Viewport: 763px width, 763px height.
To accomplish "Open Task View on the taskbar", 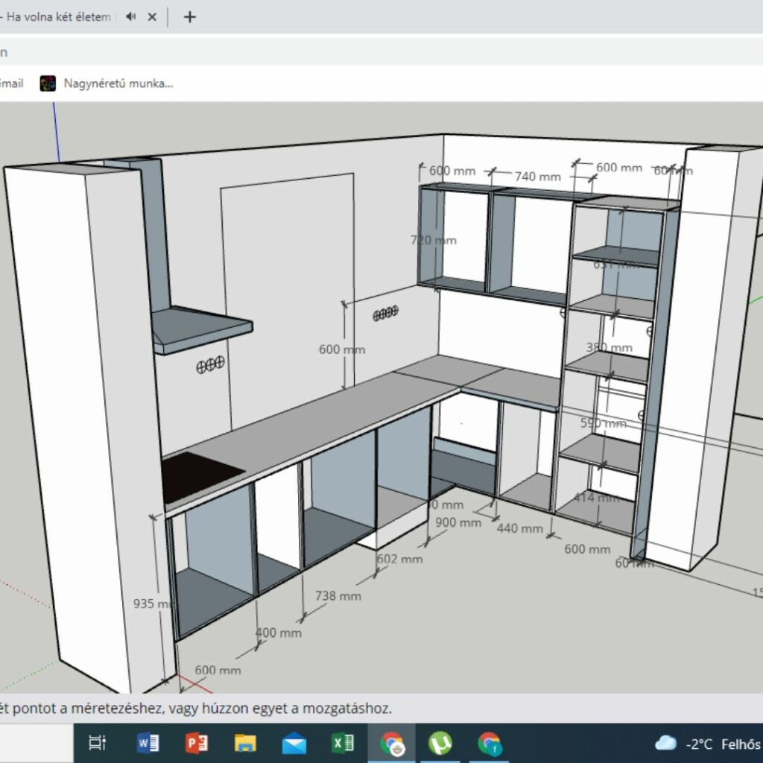I will pos(98,743).
